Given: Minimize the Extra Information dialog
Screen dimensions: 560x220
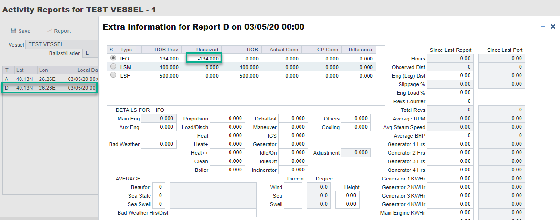Looking at the screenshot, I should (543, 27).
